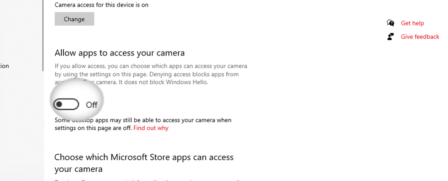Toggle the camera access switch for apps
The width and height of the screenshot is (448, 181).
[x=66, y=104]
